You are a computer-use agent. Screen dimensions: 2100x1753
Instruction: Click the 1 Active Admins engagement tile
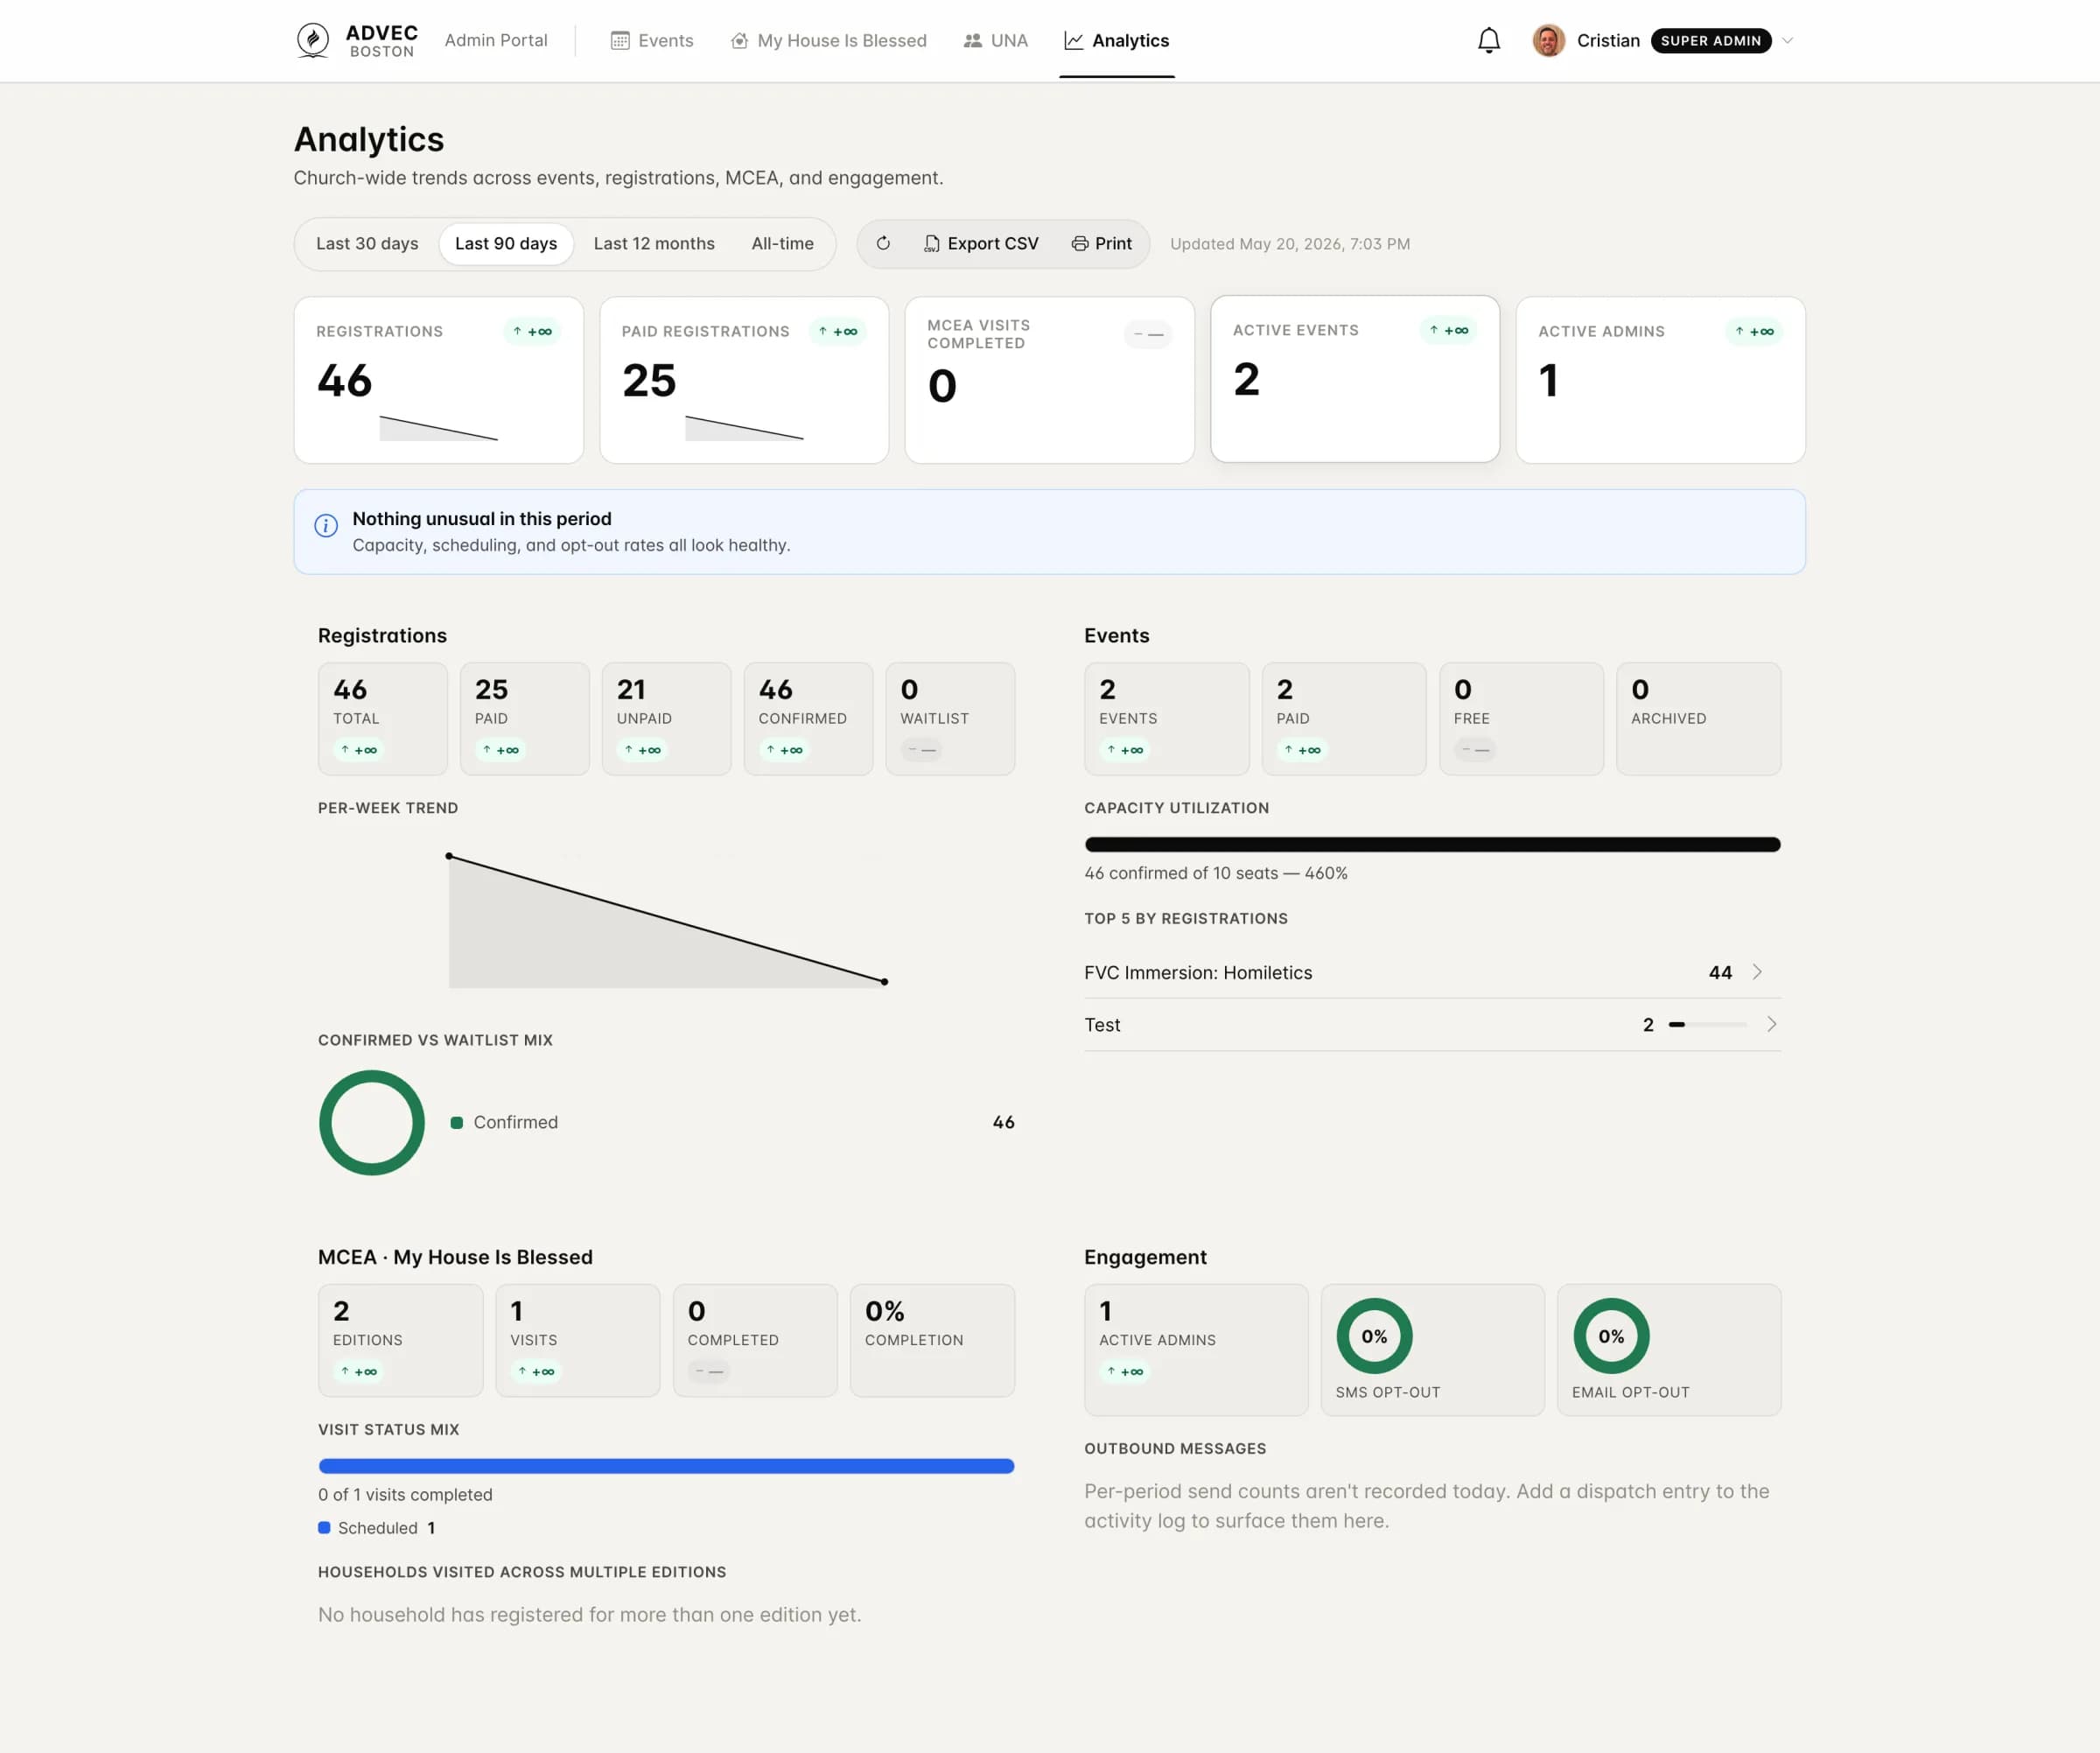pos(1196,1349)
